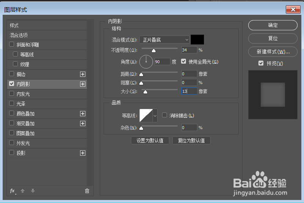Open 混合模式 dropdown showing 正片叠底
The width and height of the screenshot is (304, 203).
coord(164,40)
